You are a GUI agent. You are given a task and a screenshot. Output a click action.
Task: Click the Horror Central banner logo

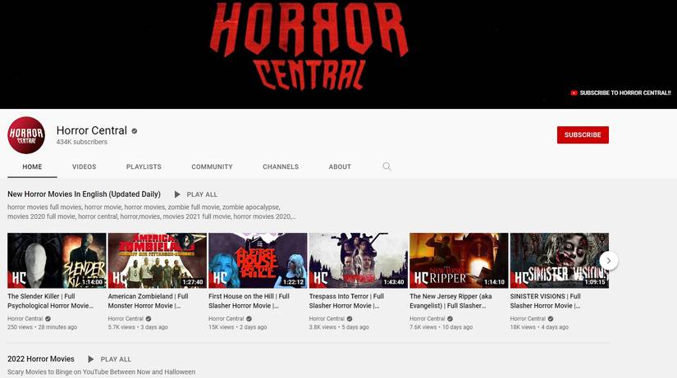309,46
